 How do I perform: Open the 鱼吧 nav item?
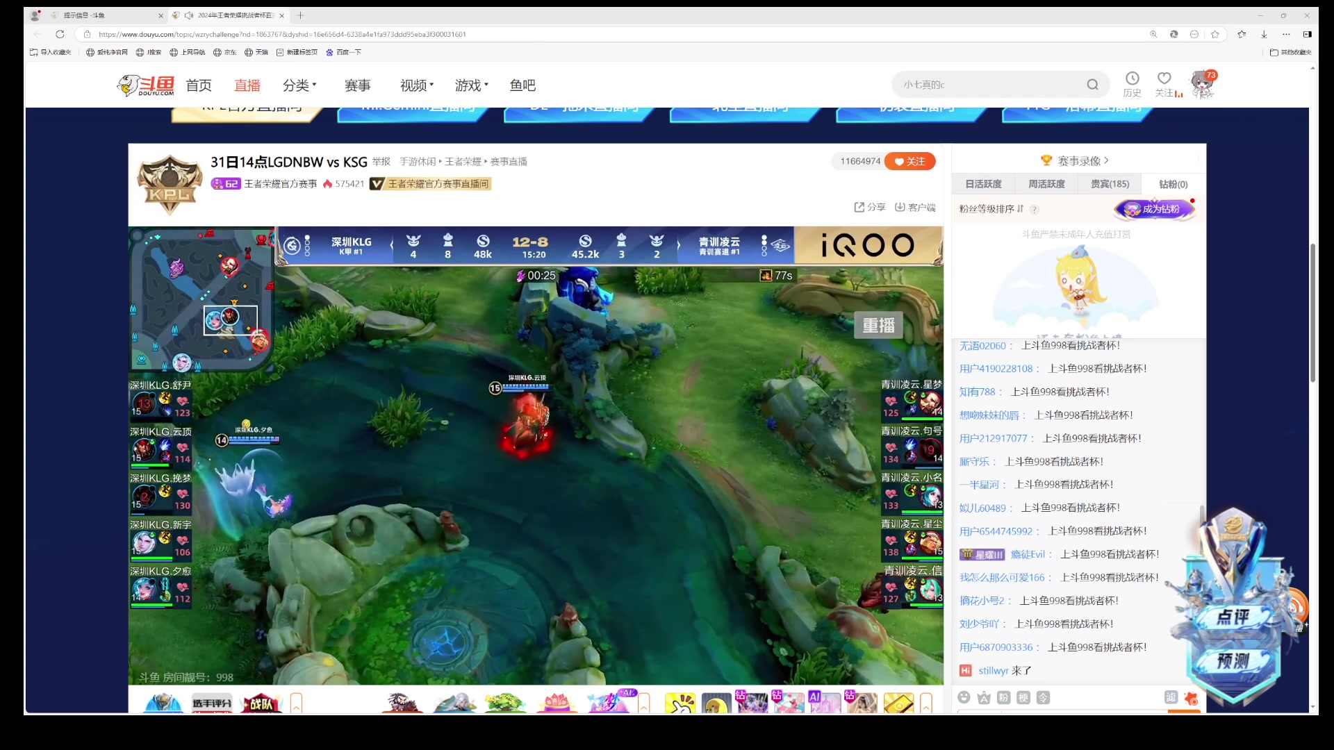click(x=522, y=85)
